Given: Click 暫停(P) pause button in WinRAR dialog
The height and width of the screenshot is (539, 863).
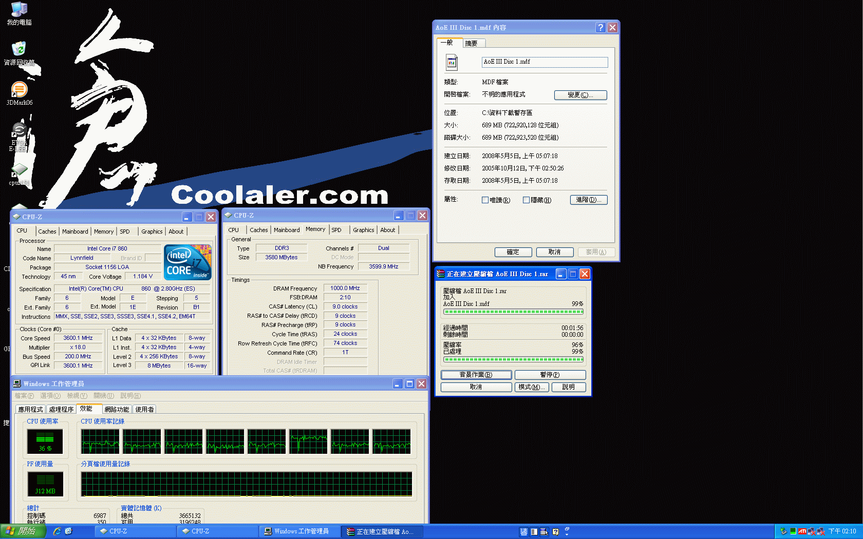Looking at the screenshot, I should (x=550, y=375).
